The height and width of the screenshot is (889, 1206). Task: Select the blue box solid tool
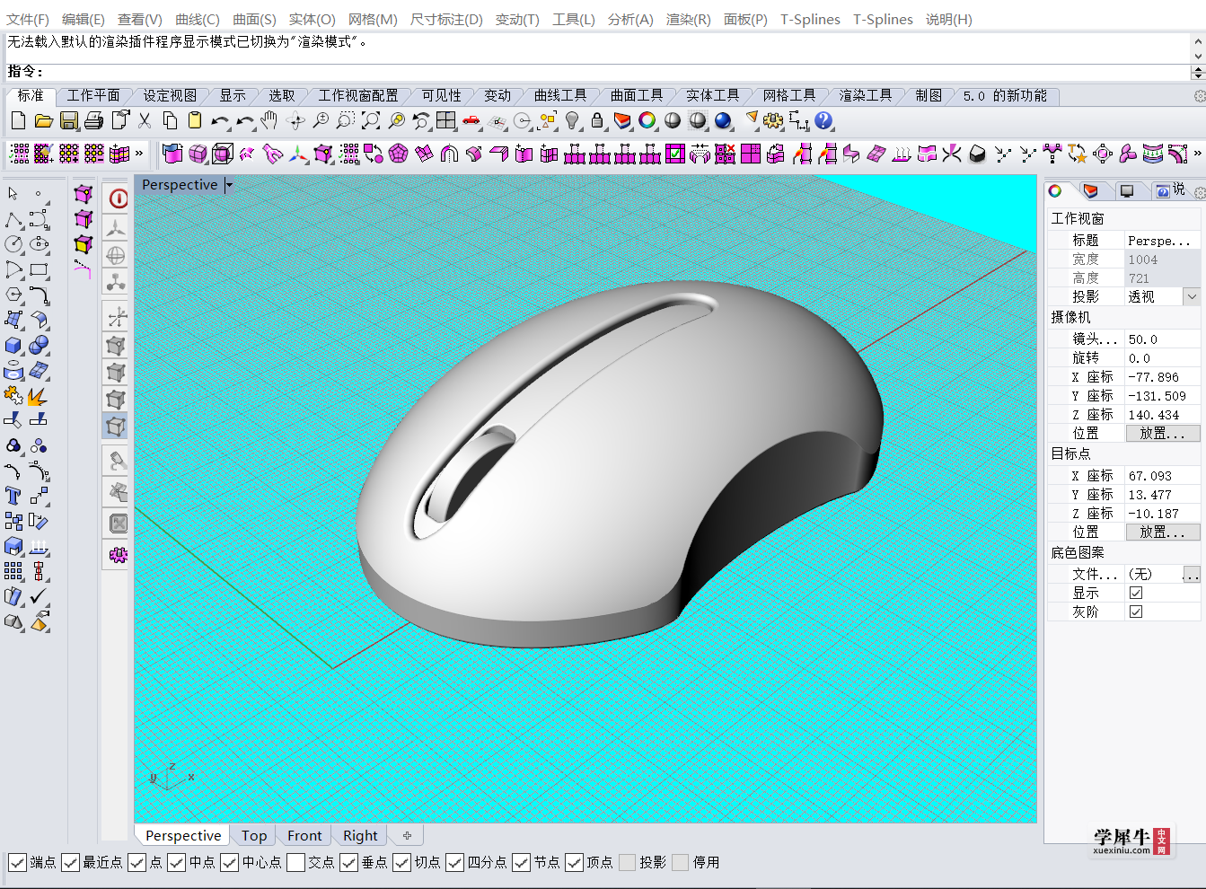pos(14,346)
